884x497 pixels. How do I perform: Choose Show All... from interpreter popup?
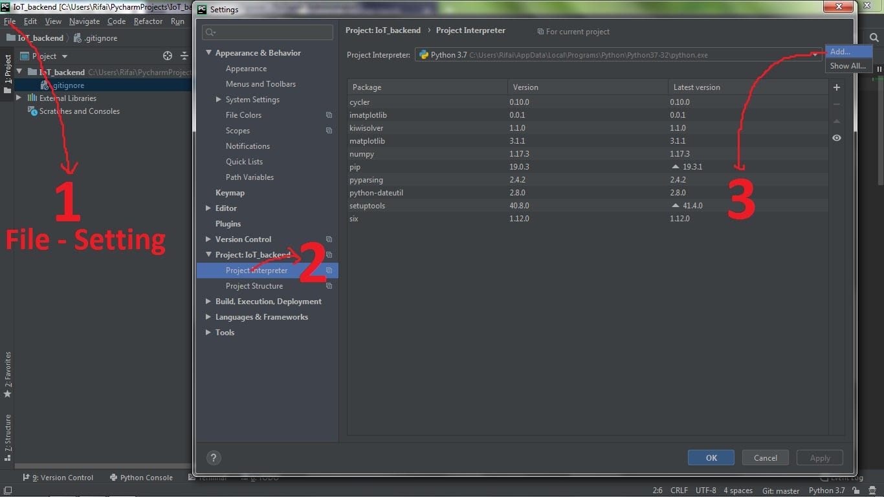(x=848, y=66)
